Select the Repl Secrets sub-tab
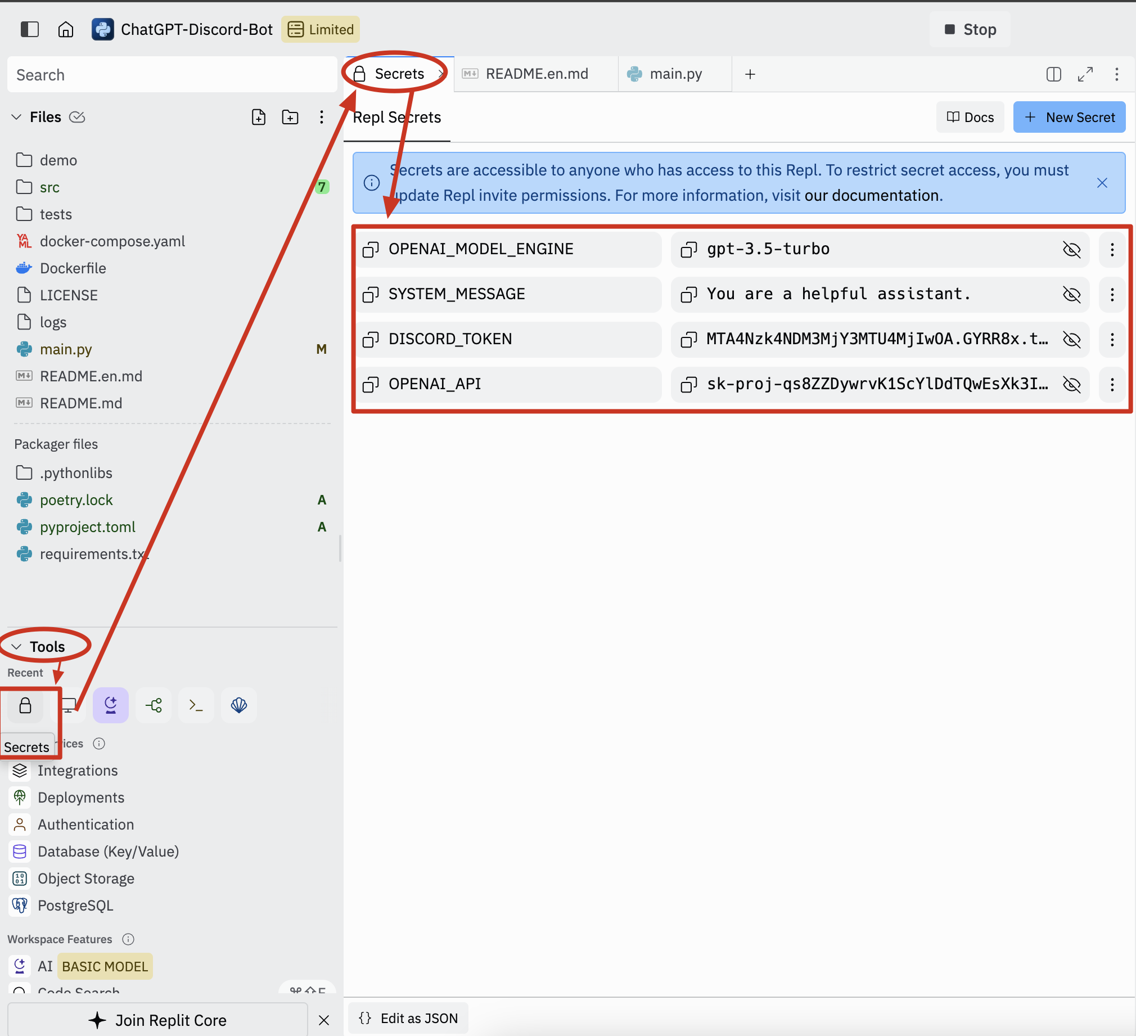1136x1036 pixels. 396,117
